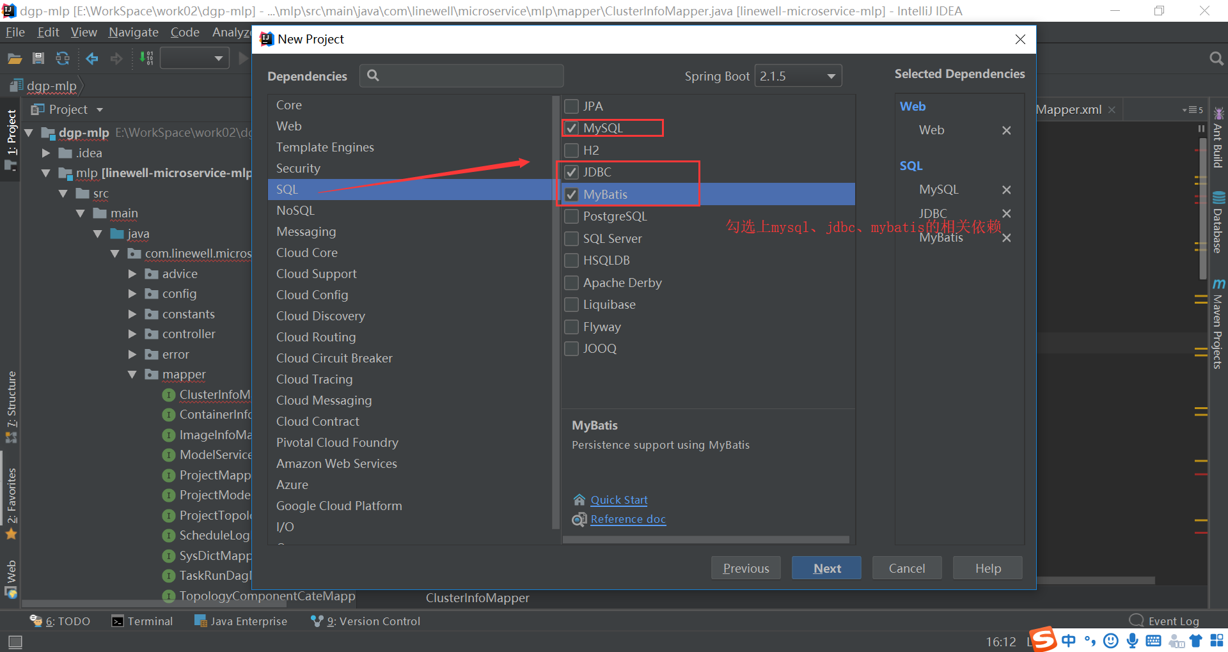Open the MyBatis Reference doc link
Screen dimensions: 1228x652
(x=628, y=519)
